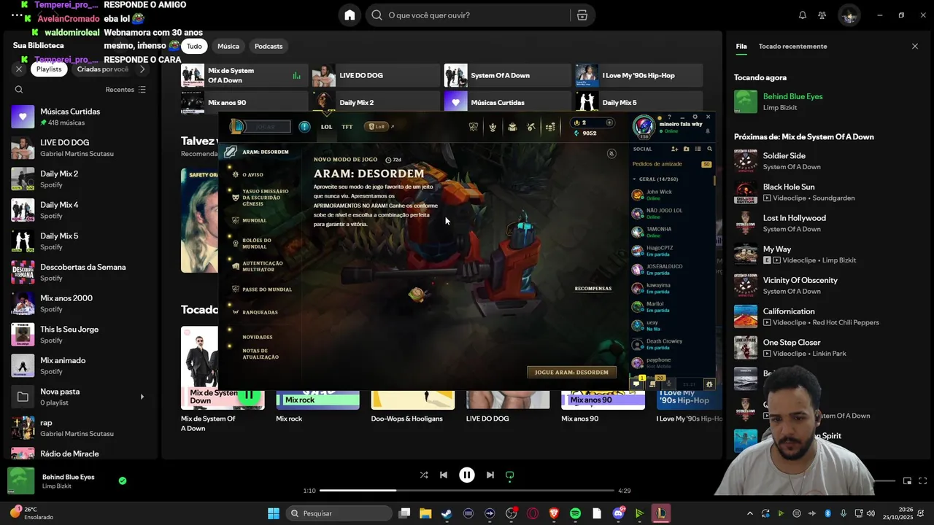Screen dimensions: 934x525
Task: Open the Recentes sort dropdown
Action: click(126, 90)
